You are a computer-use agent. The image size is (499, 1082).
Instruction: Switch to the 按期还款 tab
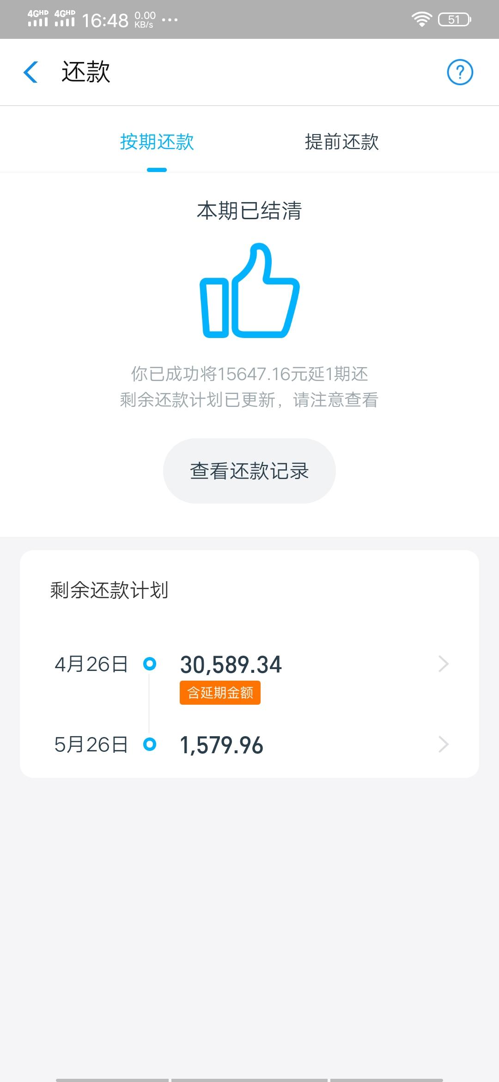pyautogui.click(x=157, y=142)
